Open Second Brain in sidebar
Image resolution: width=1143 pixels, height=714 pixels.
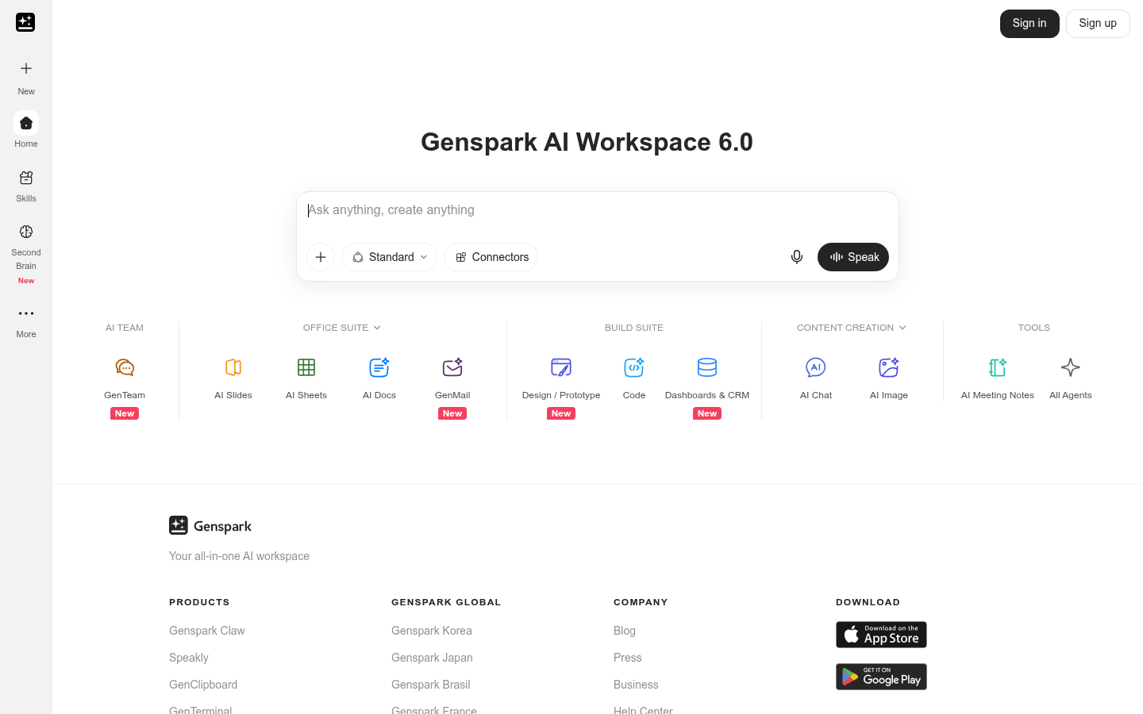tap(26, 253)
